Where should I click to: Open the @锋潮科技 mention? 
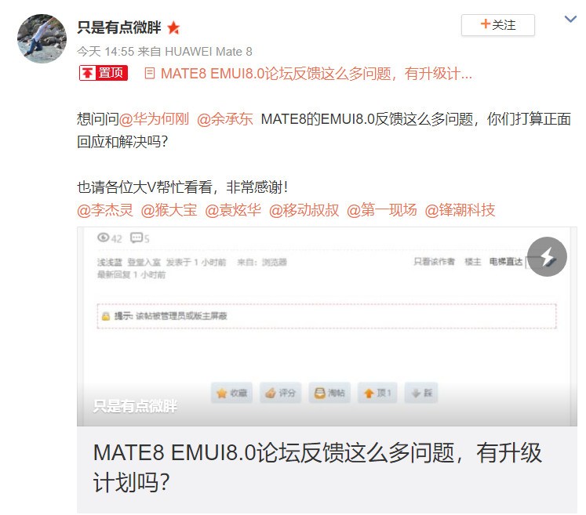coord(460,210)
